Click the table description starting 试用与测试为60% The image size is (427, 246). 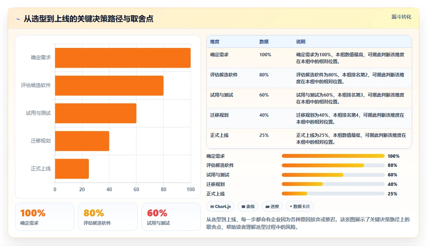point(350,98)
